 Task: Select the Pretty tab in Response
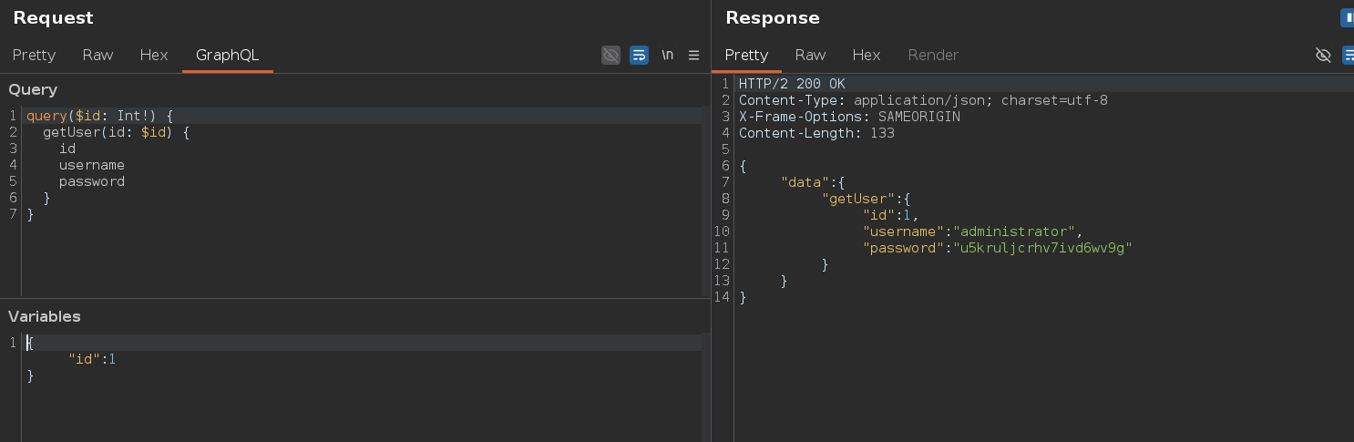click(746, 56)
